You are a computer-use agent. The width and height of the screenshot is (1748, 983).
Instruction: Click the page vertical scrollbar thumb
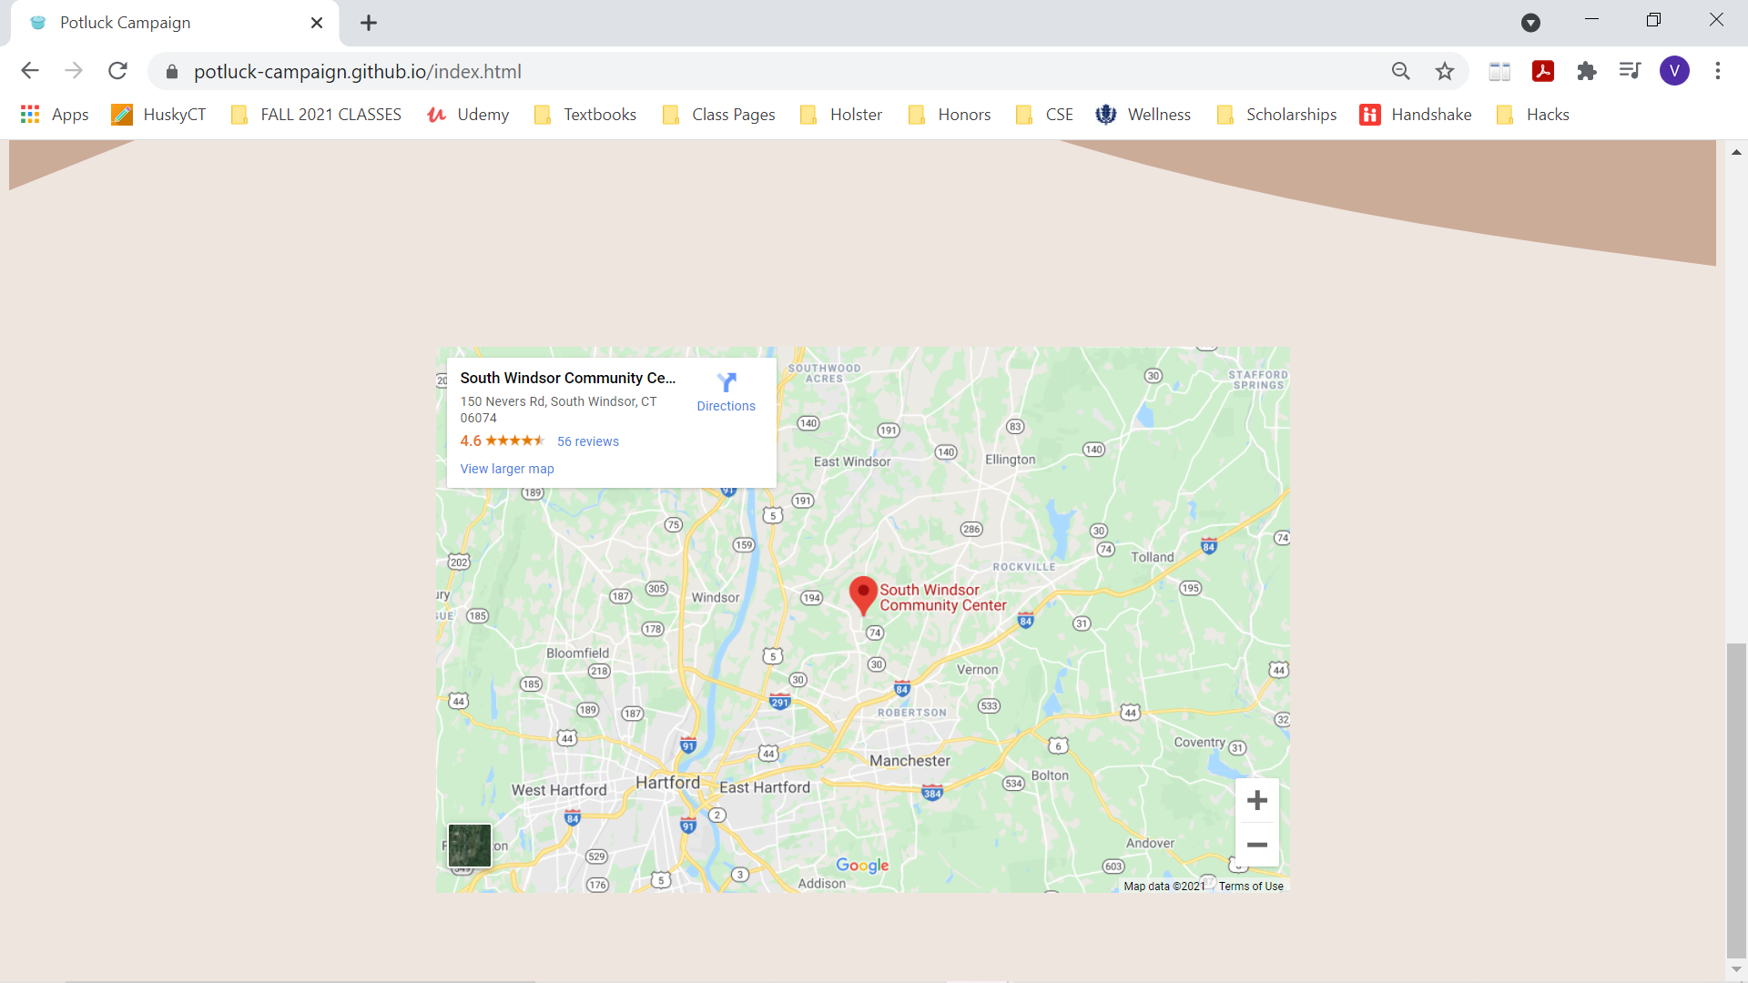1736,799
